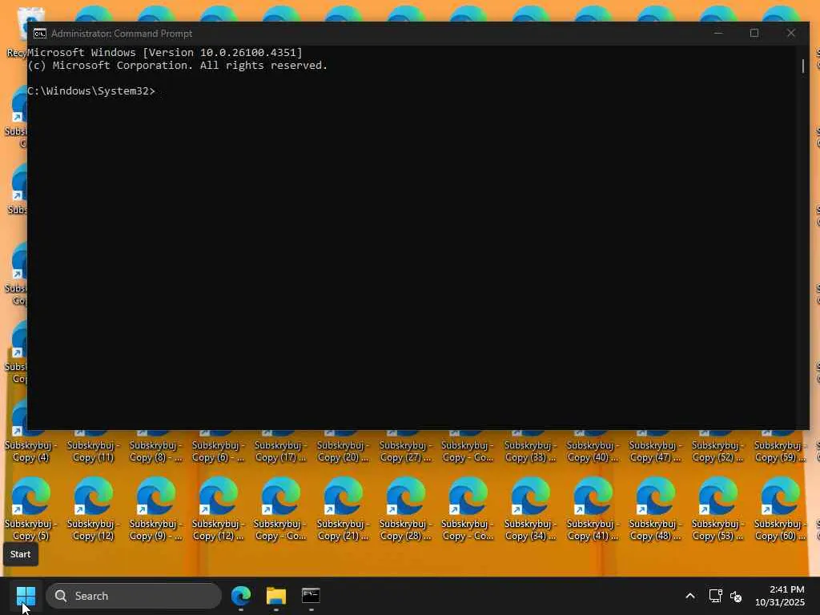Click the Subskrybuj - Copy (40) label
This screenshot has width=820, height=615.
(593, 452)
